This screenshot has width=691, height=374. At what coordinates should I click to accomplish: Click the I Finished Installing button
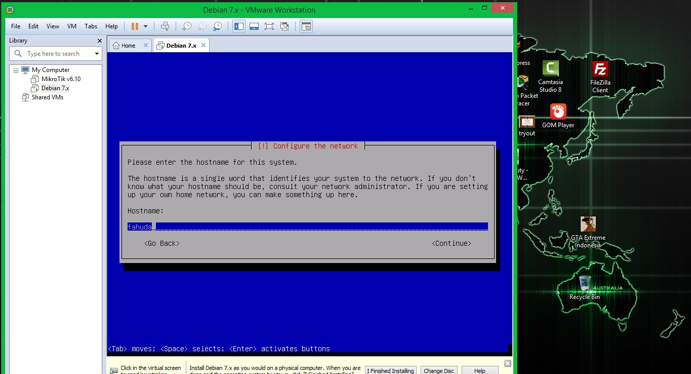coord(390,370)
